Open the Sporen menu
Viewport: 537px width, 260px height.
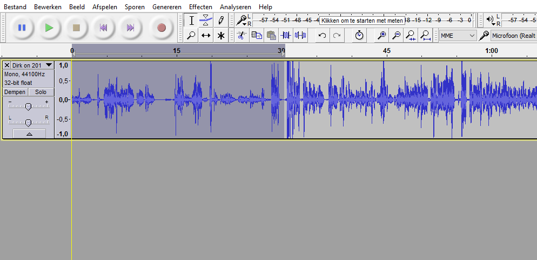(135, 7)
